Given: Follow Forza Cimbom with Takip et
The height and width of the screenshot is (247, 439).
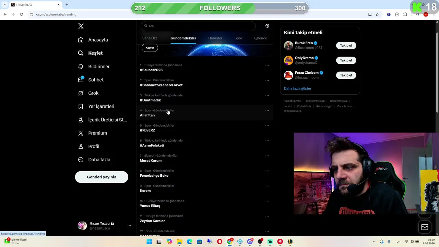Looking at the screenshot, I should (346, 75).
